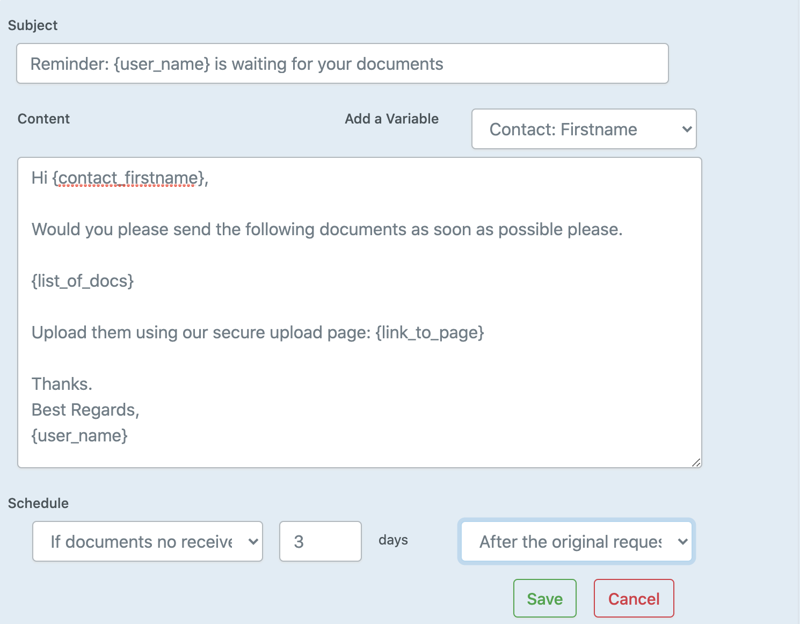The image size is (800, 624).
Task: Click the days number field
Action: (x=321, y=541)
